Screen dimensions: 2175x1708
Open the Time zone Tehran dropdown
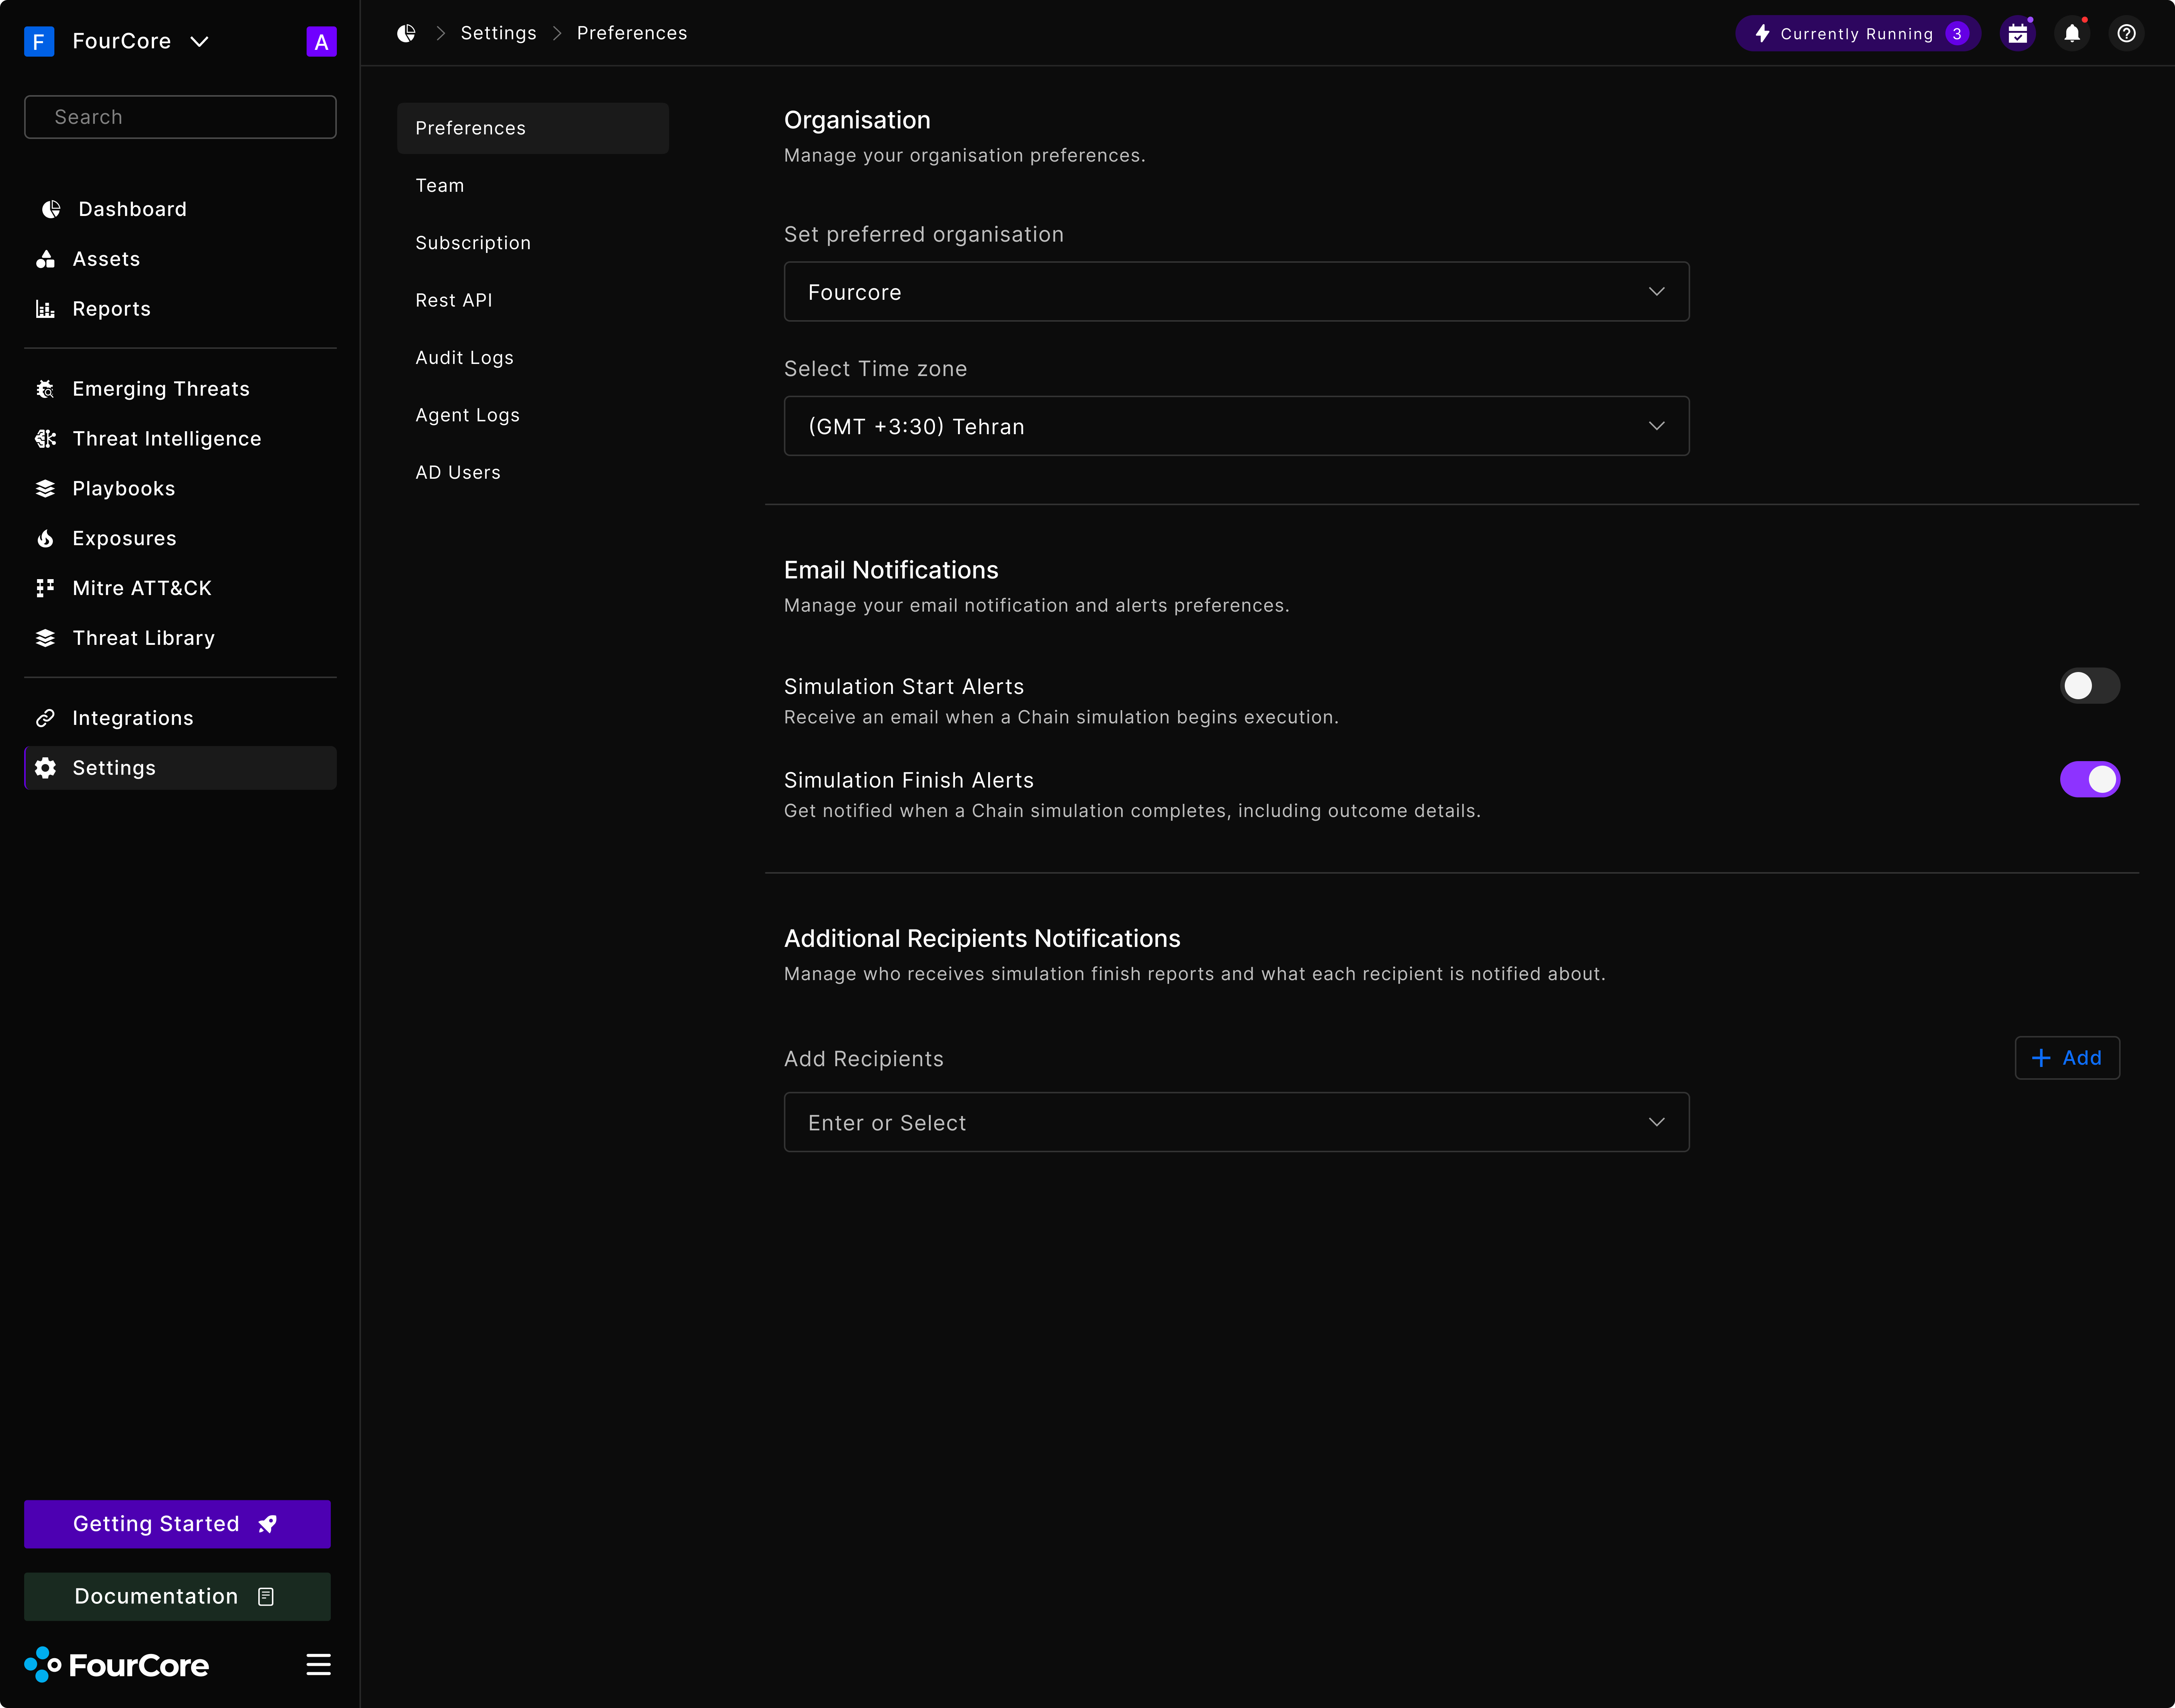point(1237,426)
